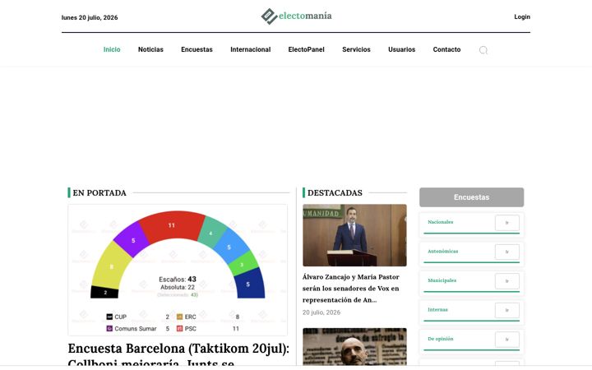The height and width of the screenshot is (370, 592).
Task: Open Álvaro Zancajo y María Pastor article
Action: (351, 289)
